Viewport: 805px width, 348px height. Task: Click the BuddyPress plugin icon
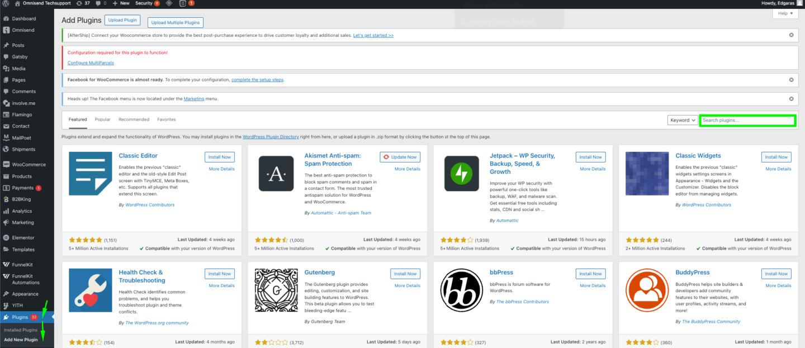[647, 290]
